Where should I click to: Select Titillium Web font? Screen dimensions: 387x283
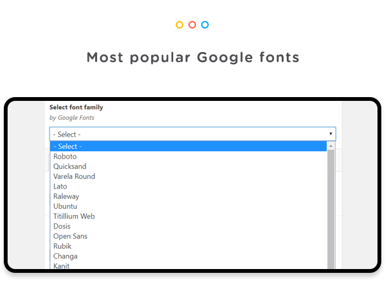pyautogui.click(x=188, y=216)
